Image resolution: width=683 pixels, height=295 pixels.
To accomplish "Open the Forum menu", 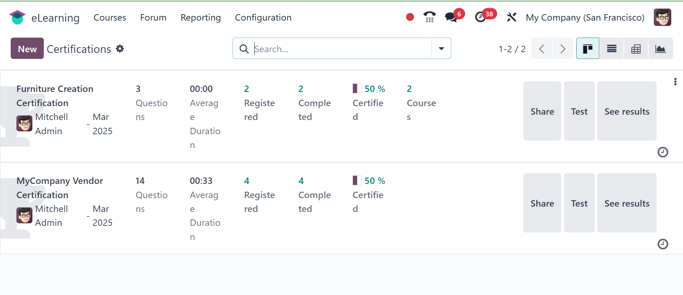I will (x=153, y=17).
